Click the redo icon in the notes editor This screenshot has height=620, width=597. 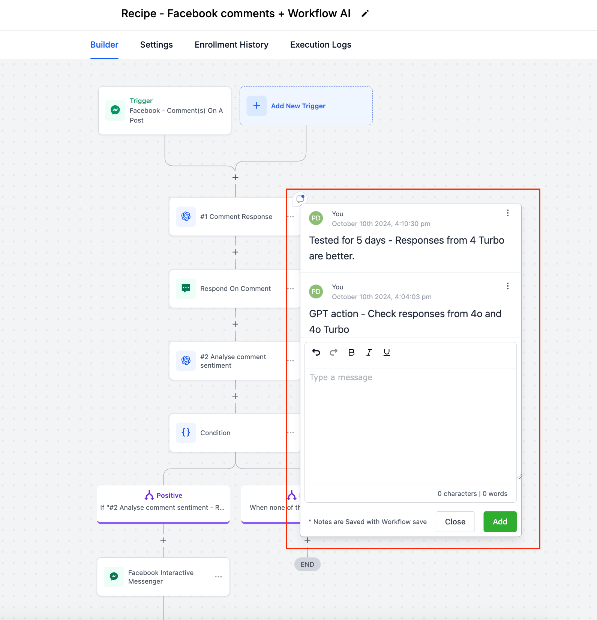tap(333, 352)
